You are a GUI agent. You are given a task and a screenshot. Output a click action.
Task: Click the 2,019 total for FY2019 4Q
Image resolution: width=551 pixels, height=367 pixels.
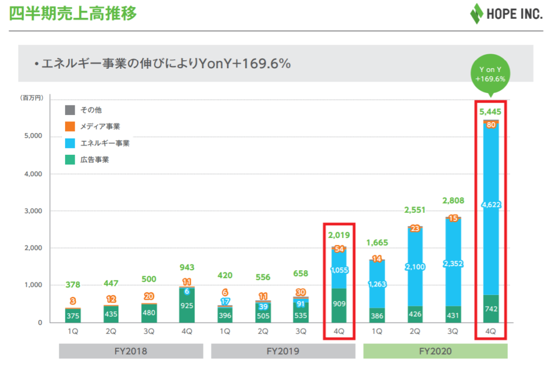[x=338, y=235]
